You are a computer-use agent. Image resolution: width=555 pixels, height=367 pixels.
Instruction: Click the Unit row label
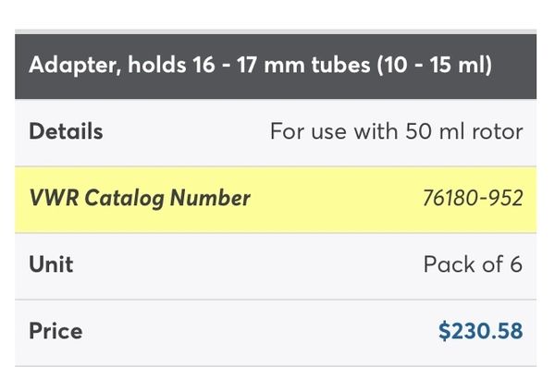tap(51, 264)
